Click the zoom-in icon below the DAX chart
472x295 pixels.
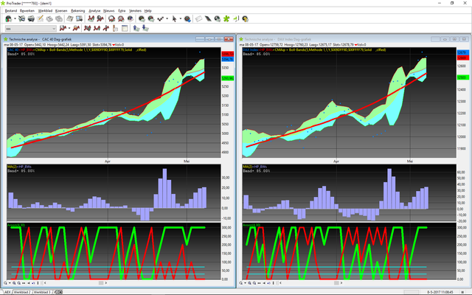click(x=249, y=283)
